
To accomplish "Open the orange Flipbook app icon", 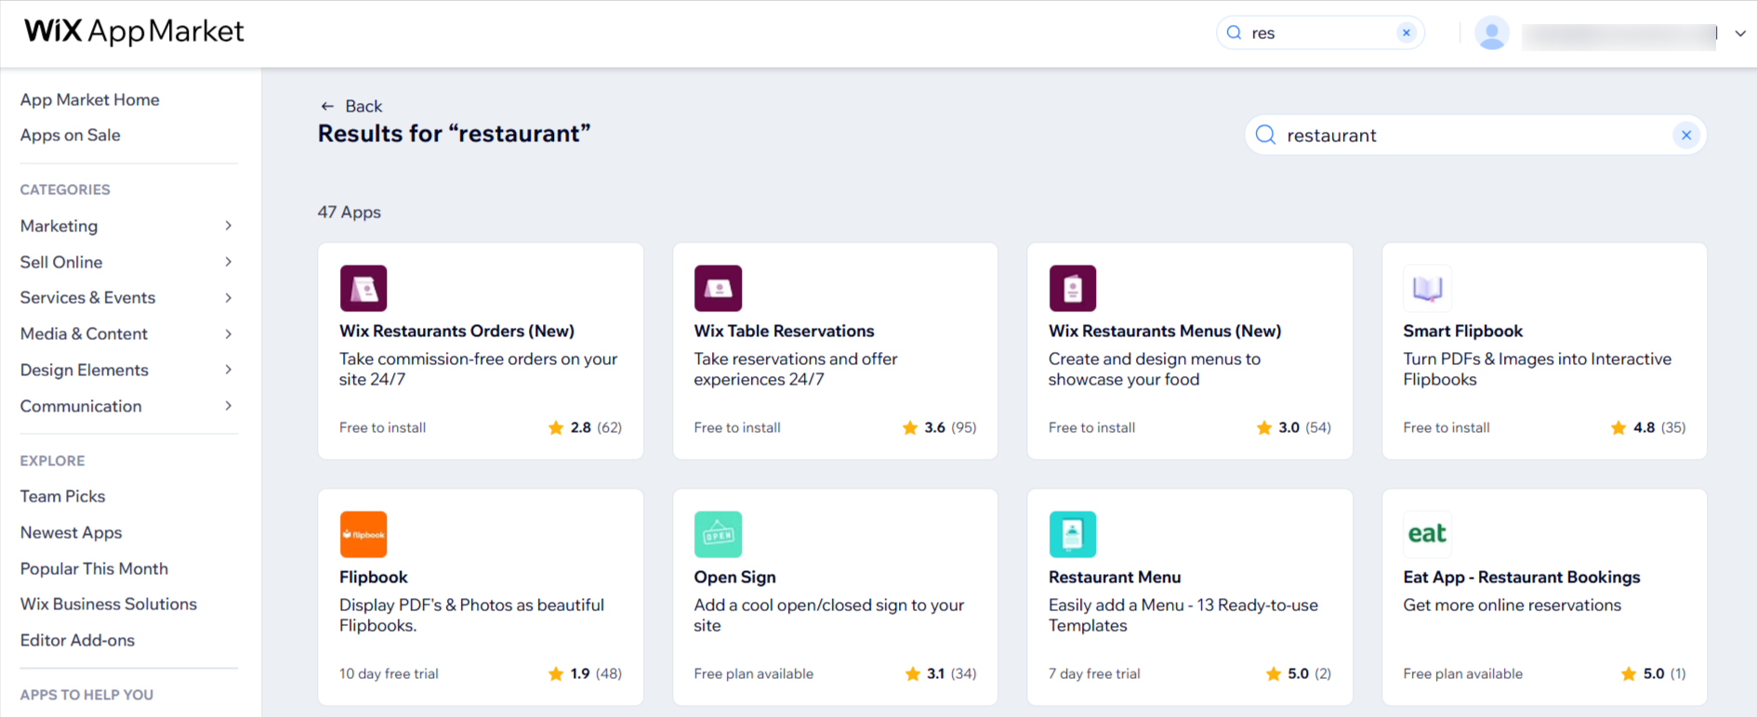I will tap(363, 534).
